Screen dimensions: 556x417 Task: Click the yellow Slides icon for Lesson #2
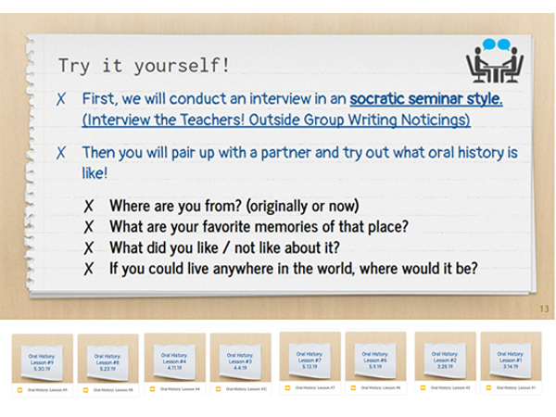420,387
